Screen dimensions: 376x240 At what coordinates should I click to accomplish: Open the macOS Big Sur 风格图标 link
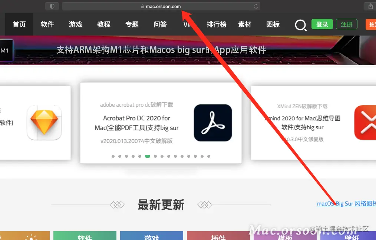coord(346,204)
